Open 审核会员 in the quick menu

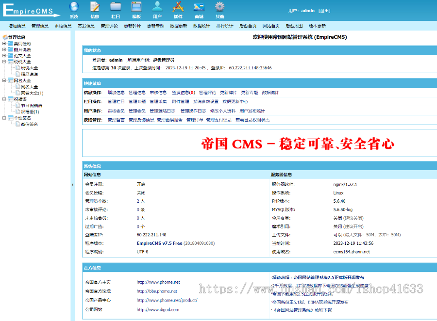coord(116,111)
